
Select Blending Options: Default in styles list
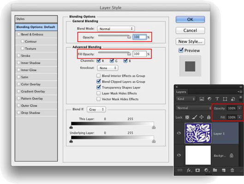[36, 27]
